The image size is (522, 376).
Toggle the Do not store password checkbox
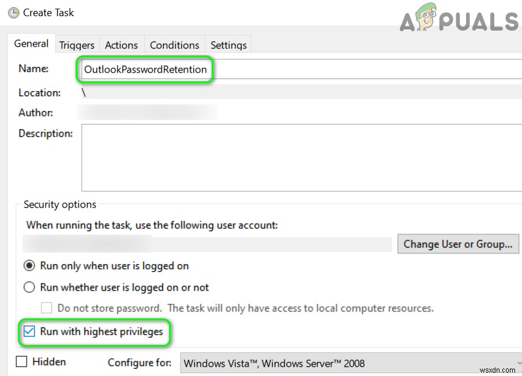click(47, 308)
